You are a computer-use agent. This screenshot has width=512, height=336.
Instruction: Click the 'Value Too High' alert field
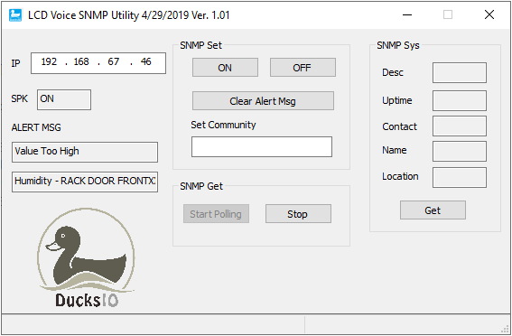[85, 152]
